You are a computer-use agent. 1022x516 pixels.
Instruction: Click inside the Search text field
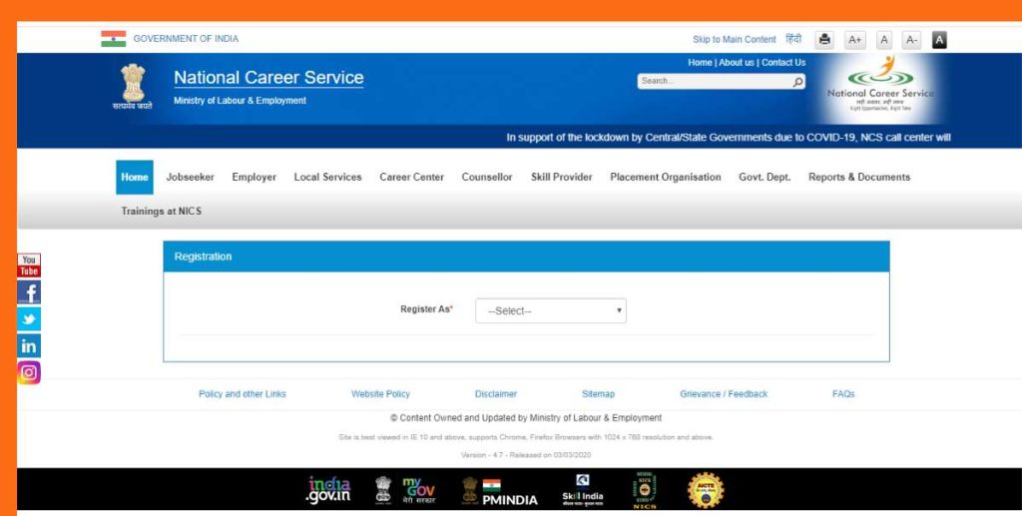click(714, 82)
